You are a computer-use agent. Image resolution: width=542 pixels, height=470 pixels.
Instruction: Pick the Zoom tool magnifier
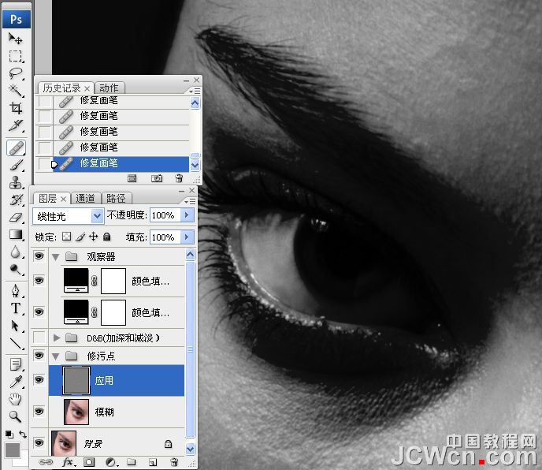[x=16, y=416]
